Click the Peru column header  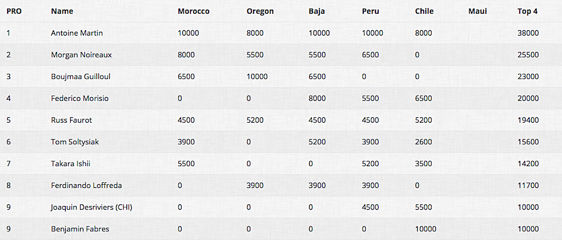pyautogui.click(x=370, y=11)
